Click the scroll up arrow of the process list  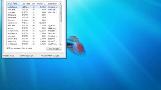point(60,3)
